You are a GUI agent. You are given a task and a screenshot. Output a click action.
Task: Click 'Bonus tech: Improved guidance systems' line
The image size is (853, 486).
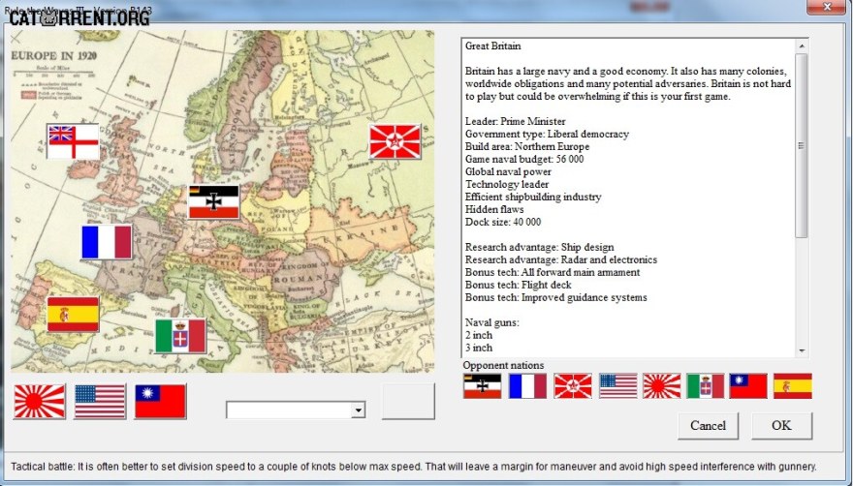(556, 297)
